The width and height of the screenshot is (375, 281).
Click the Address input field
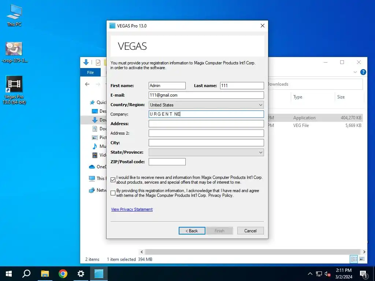coord(206,124)
